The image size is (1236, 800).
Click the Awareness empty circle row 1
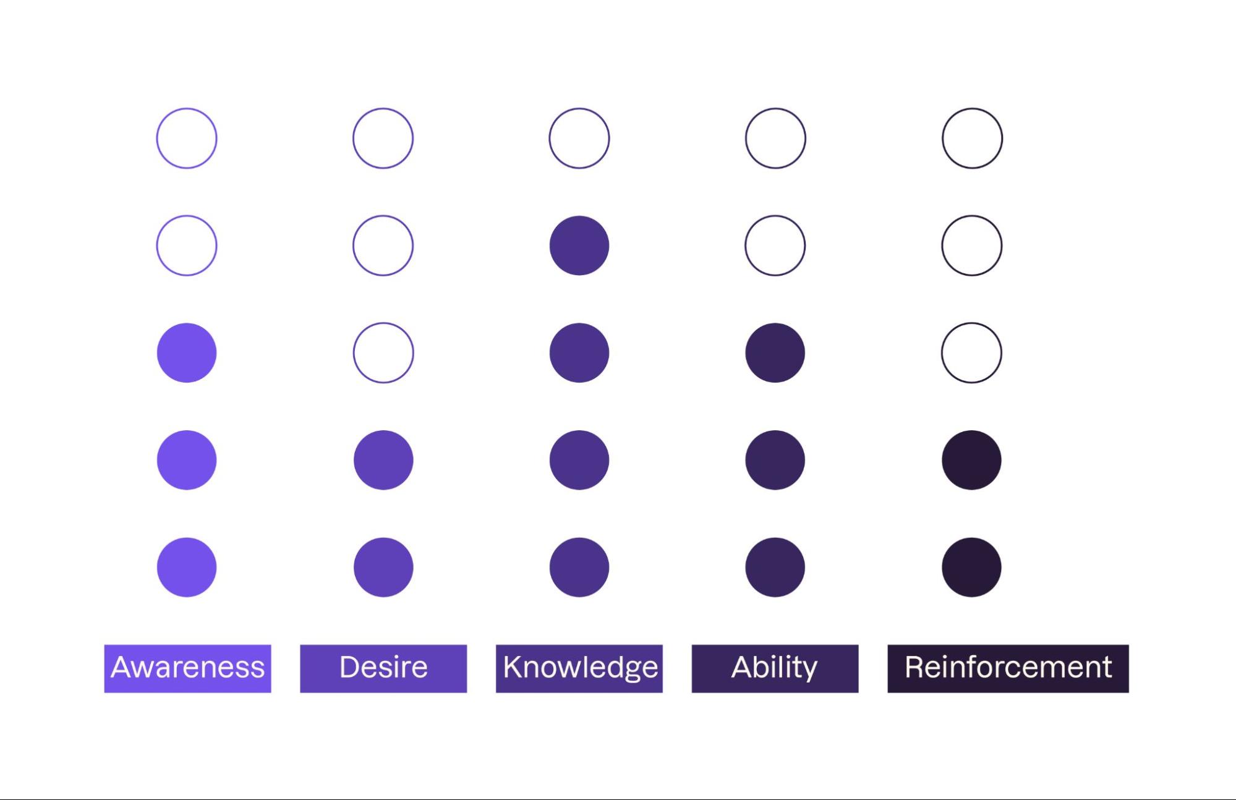click(x=185, y=137)
